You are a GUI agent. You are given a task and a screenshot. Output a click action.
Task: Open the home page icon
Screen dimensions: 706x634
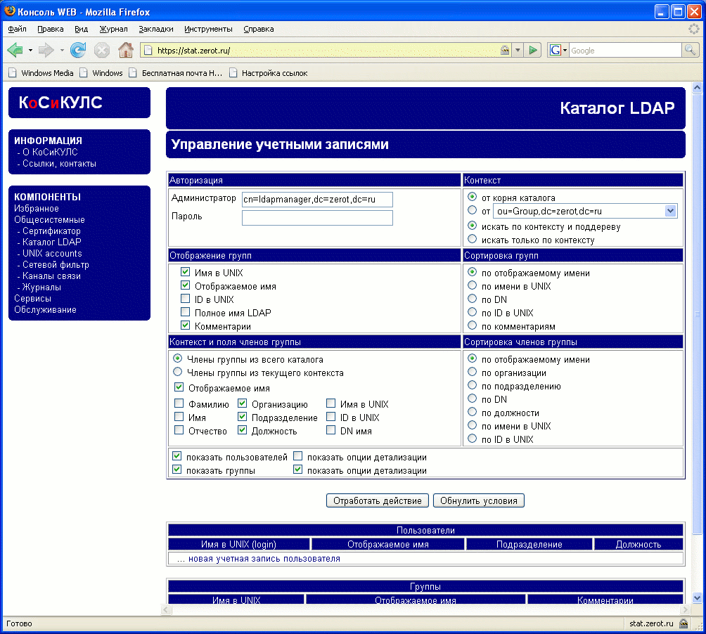coord(126,50)
